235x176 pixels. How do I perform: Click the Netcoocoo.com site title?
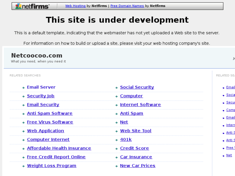37,56
